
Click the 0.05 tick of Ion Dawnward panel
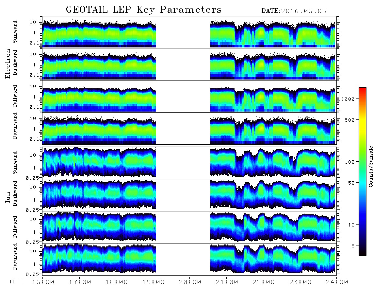(32, 274)
